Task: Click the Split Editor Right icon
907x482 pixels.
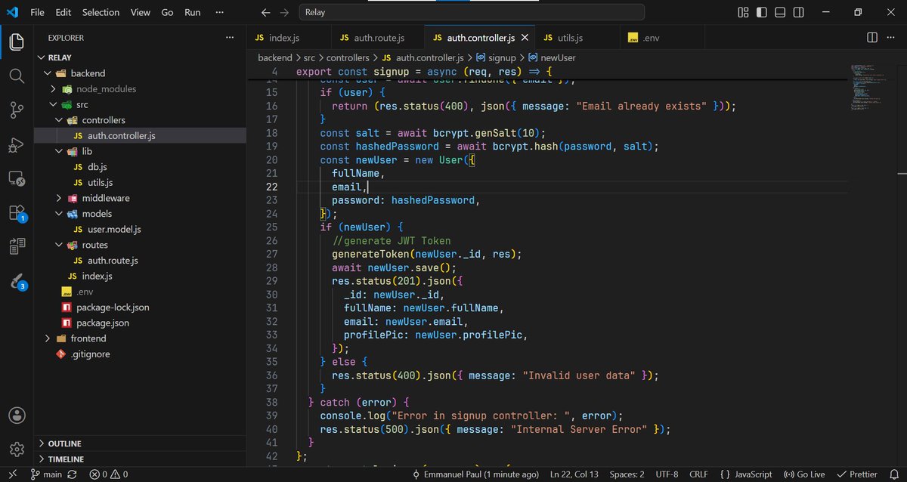Action: [872, 38]
